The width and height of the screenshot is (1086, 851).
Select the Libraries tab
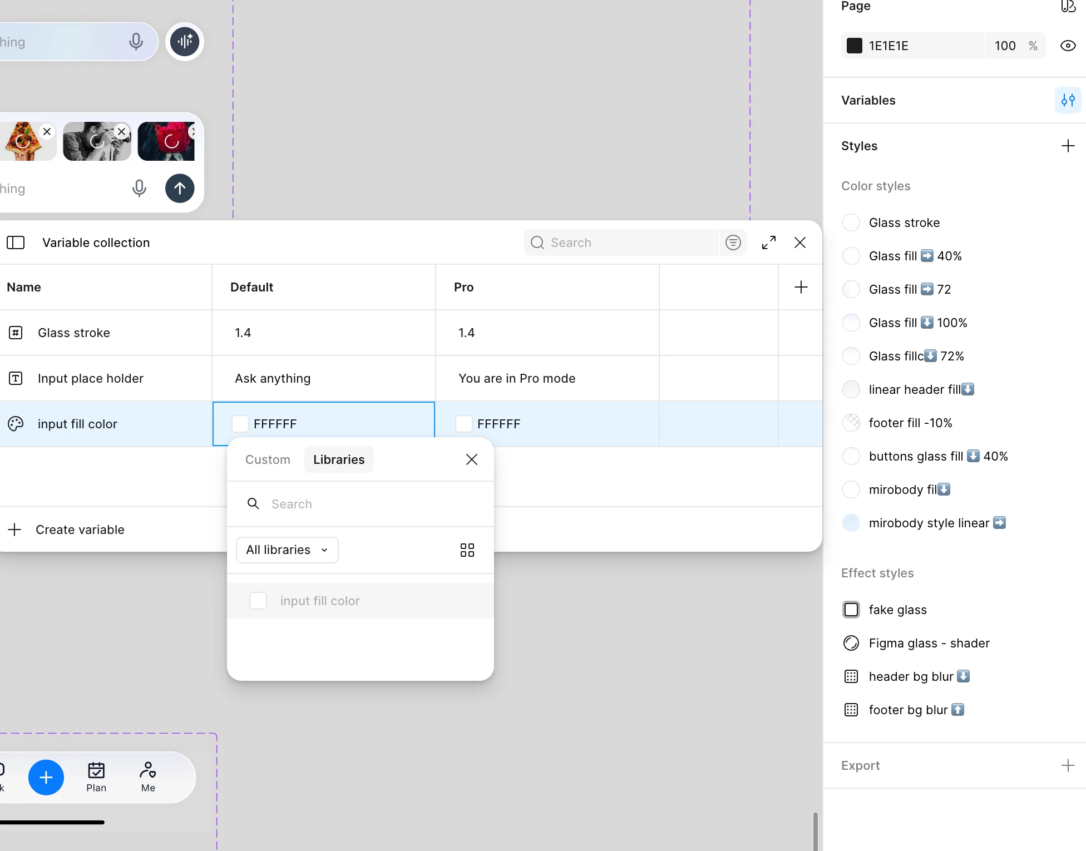[x=339, y=459]
